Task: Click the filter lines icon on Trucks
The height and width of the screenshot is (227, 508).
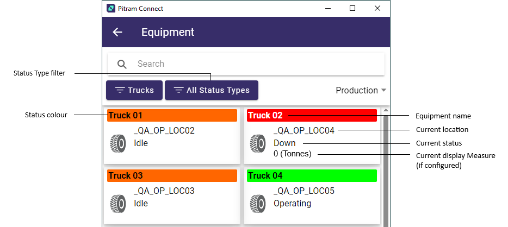Action: pyautogui.click(x=120, y=90)
